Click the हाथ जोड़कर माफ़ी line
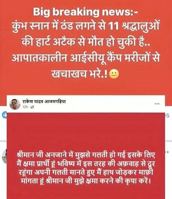The height and width of the screenshot is (199, 172). pyautogui.click(x=86, y=172)
